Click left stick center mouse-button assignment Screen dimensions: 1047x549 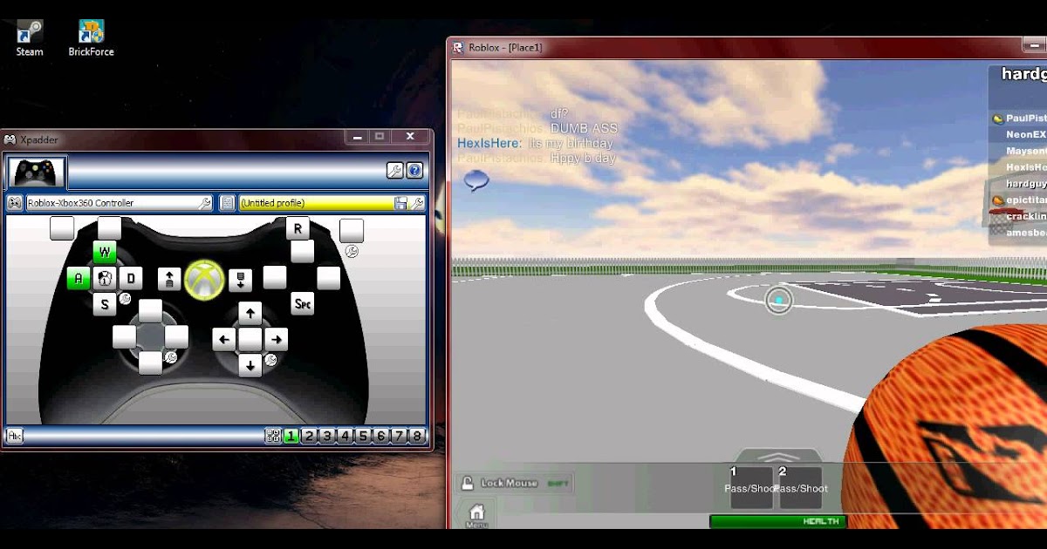click(105, 279)
